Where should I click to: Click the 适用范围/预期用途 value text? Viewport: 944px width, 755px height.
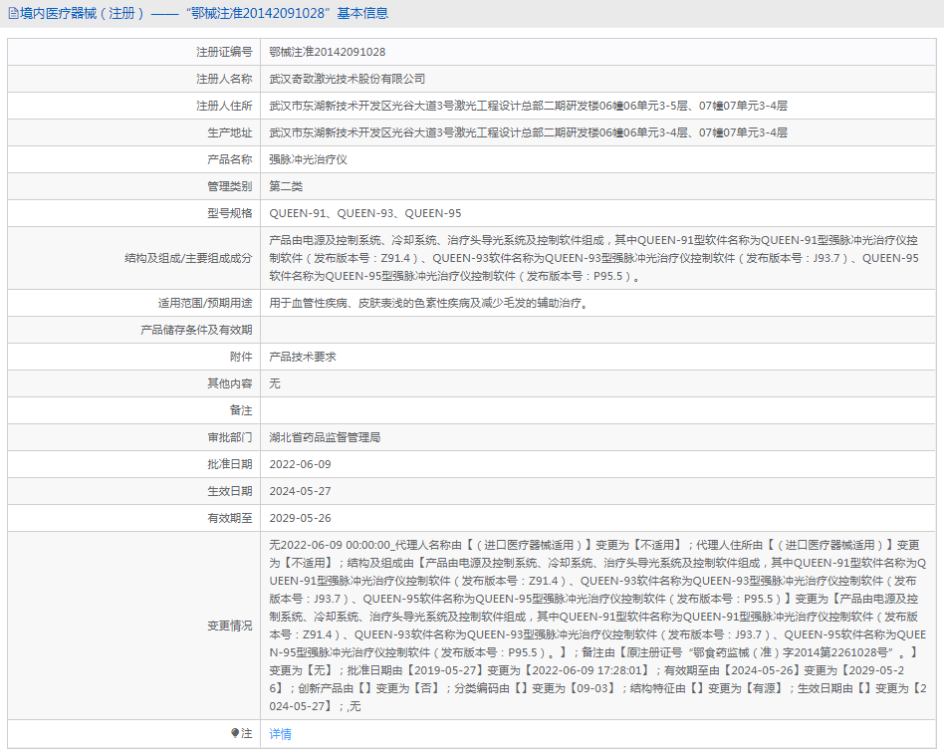tap(427, 303)
